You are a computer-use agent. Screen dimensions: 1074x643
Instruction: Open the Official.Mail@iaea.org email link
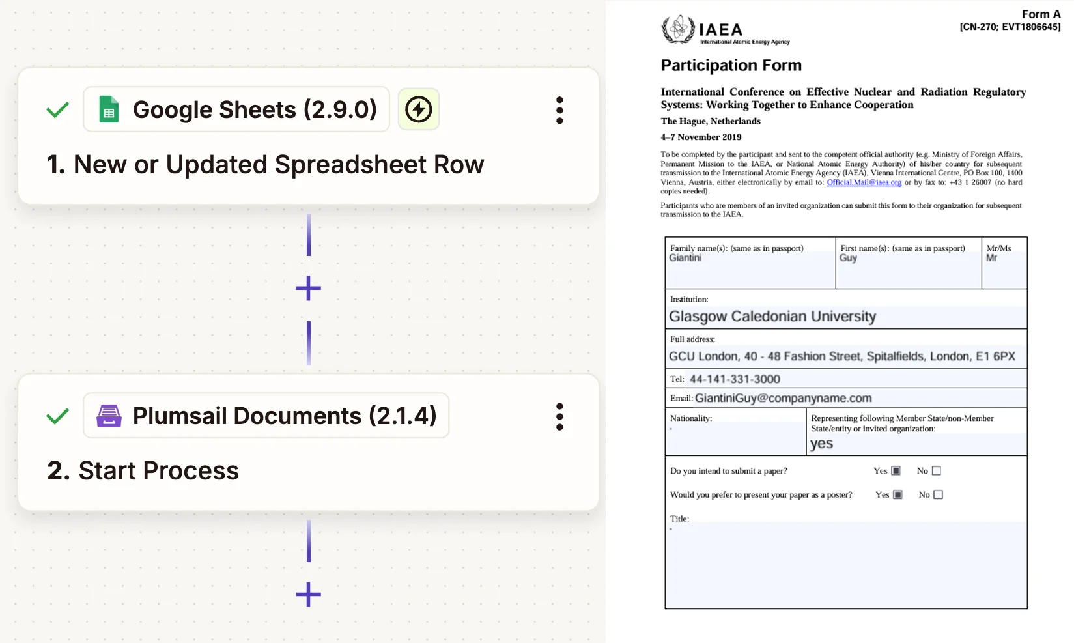pyautogui.click(x=864, y=182)
